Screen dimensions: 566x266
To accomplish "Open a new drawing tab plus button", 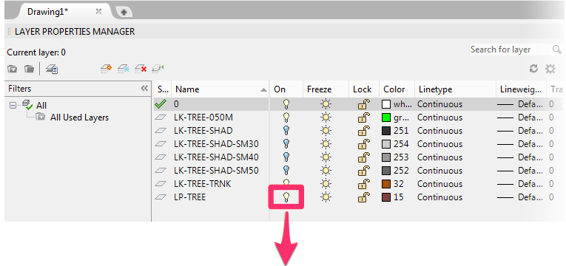I will 124,13.
